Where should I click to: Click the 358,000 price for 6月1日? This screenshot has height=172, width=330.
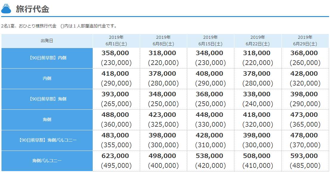click(x=115, y=53)
